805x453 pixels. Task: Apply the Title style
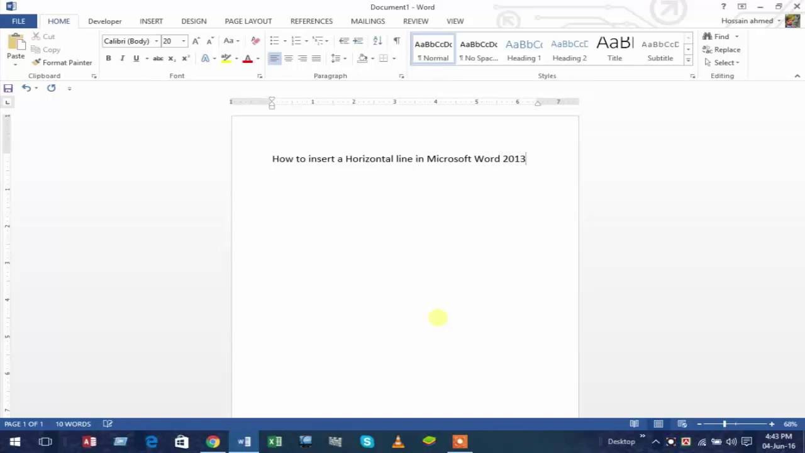[614, 50]
